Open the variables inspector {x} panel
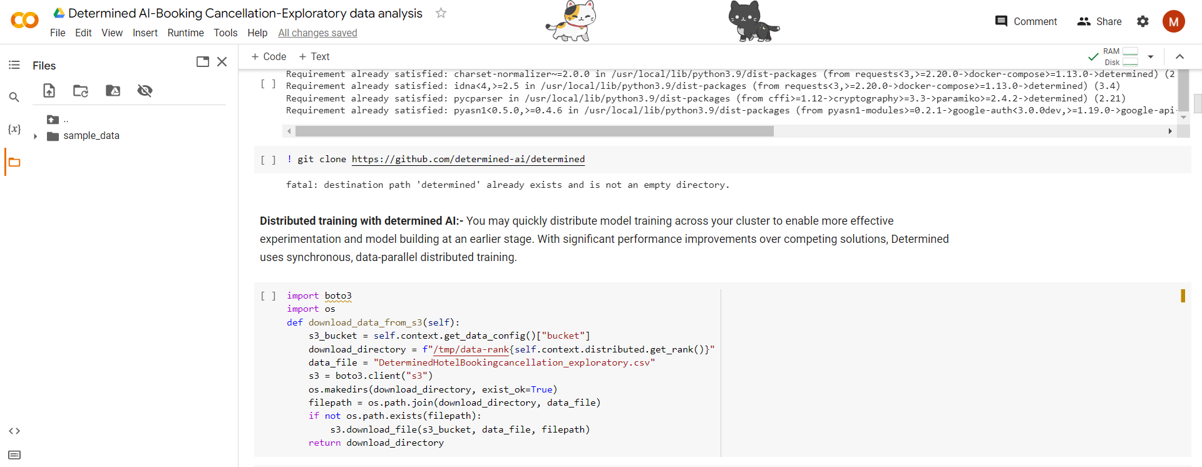The height and width of the screenshot is (467, 1202). tap(14, 129)
